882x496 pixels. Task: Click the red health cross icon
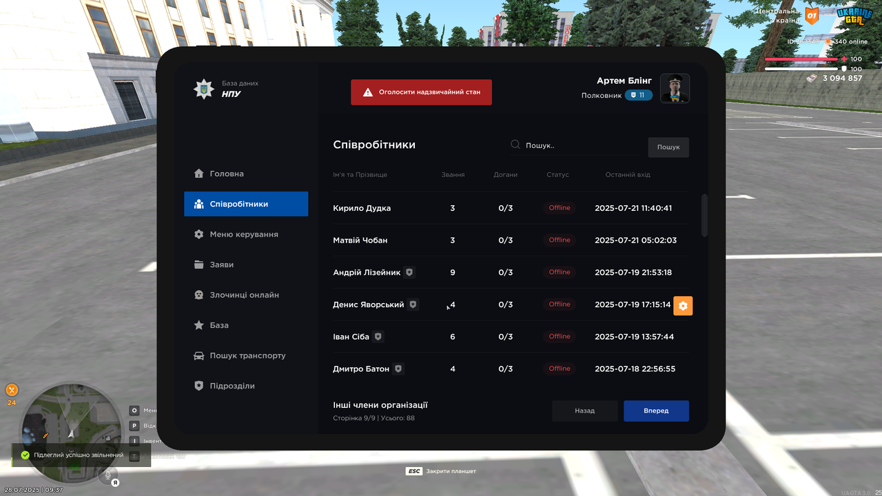coord(844,59)
